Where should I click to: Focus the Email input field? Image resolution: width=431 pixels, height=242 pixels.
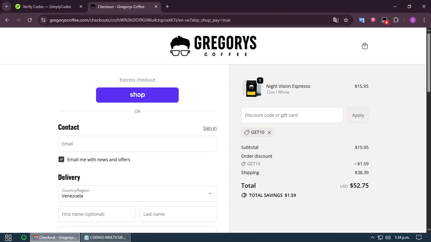137,144
